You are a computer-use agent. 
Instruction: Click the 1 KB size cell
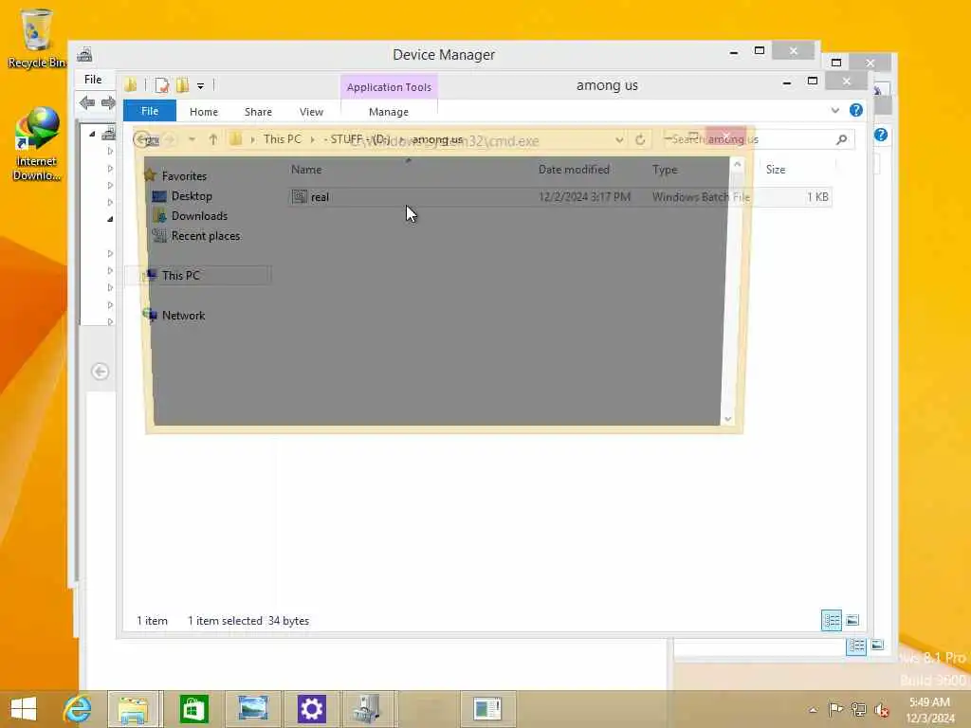click(817, 197)
